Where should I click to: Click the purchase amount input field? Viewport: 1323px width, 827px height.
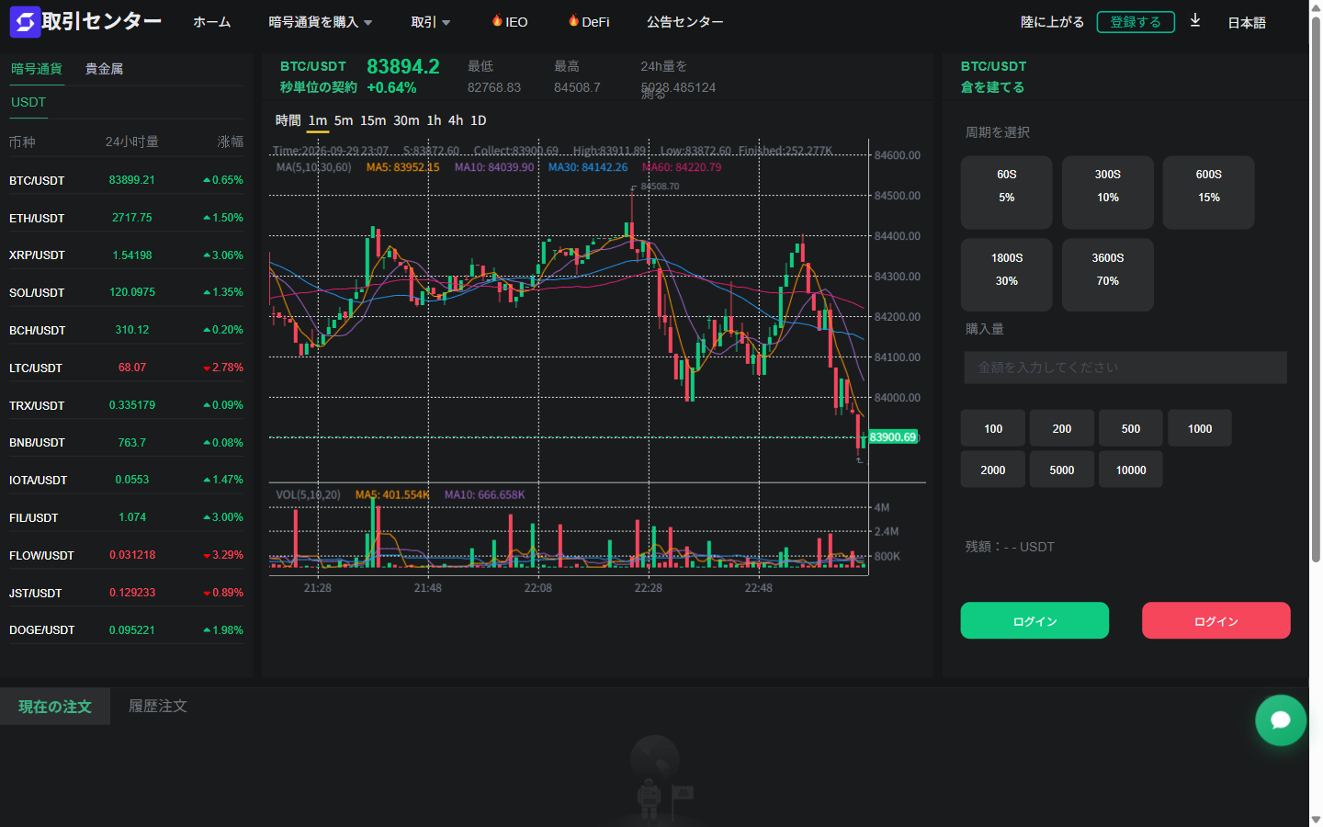coord(1125,368)
